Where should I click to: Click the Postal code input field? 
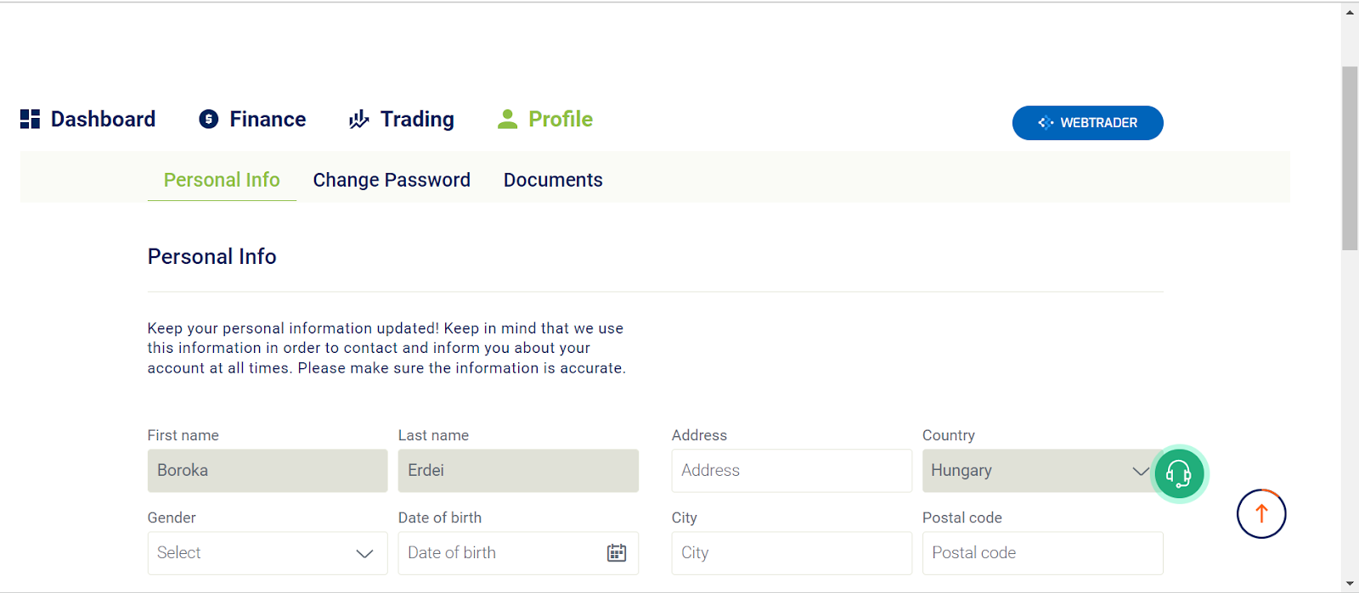(x=1043, y=553)
